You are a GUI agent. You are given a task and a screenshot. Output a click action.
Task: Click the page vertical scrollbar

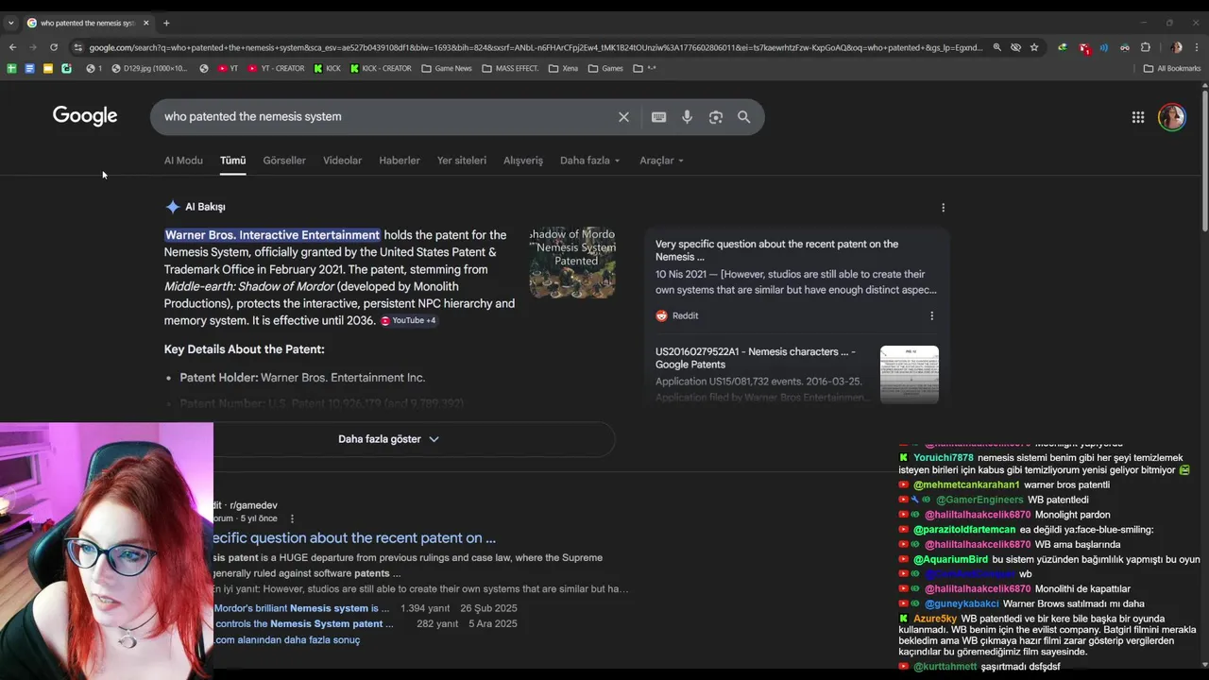(x=1204, y=161)
